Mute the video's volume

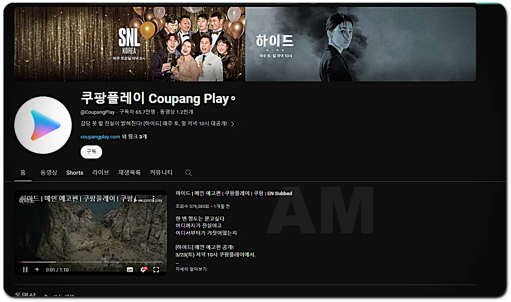tap(37, 270)
